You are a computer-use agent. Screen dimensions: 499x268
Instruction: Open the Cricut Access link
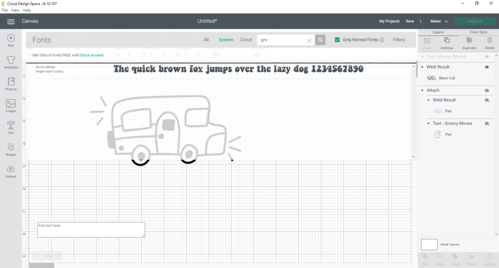tap(92, 55)
